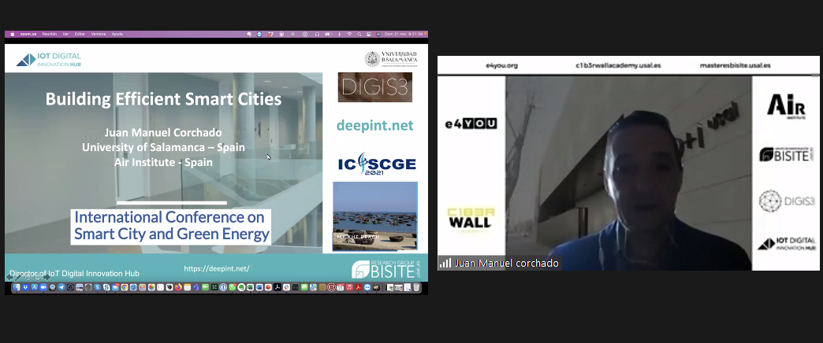Click the DIGIS3 image on slide

click(374, 87)
